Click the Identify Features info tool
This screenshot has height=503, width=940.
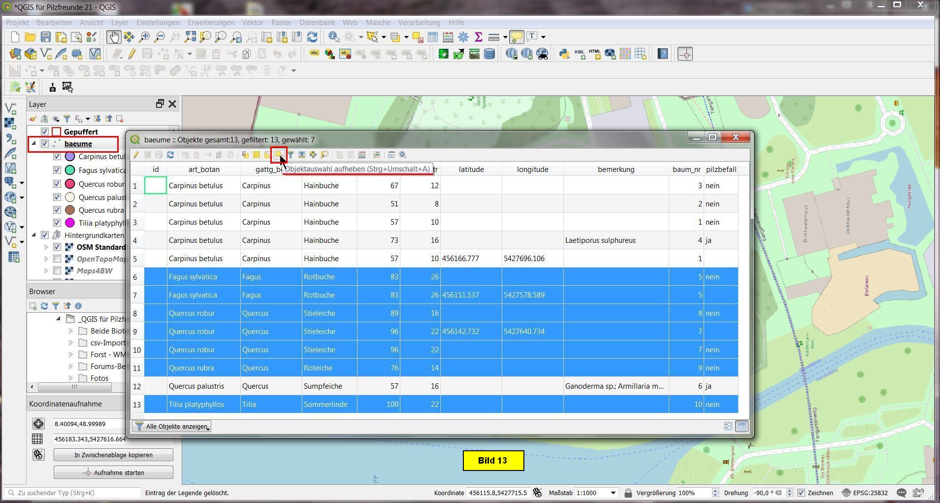pyautogui.click(x=334, y=37)
